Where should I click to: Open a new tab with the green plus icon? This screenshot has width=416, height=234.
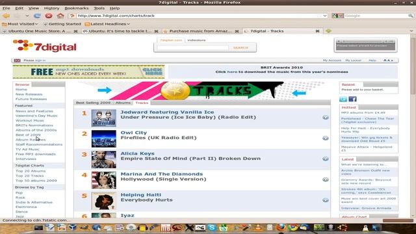328,31
